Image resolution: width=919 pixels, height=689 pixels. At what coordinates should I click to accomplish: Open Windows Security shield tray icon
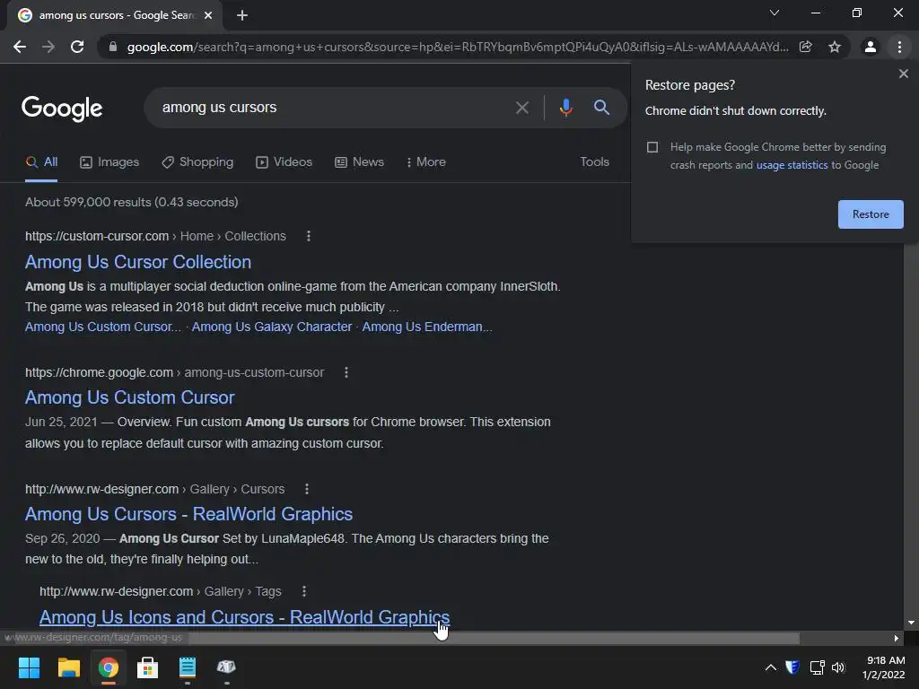pos(792,667)
